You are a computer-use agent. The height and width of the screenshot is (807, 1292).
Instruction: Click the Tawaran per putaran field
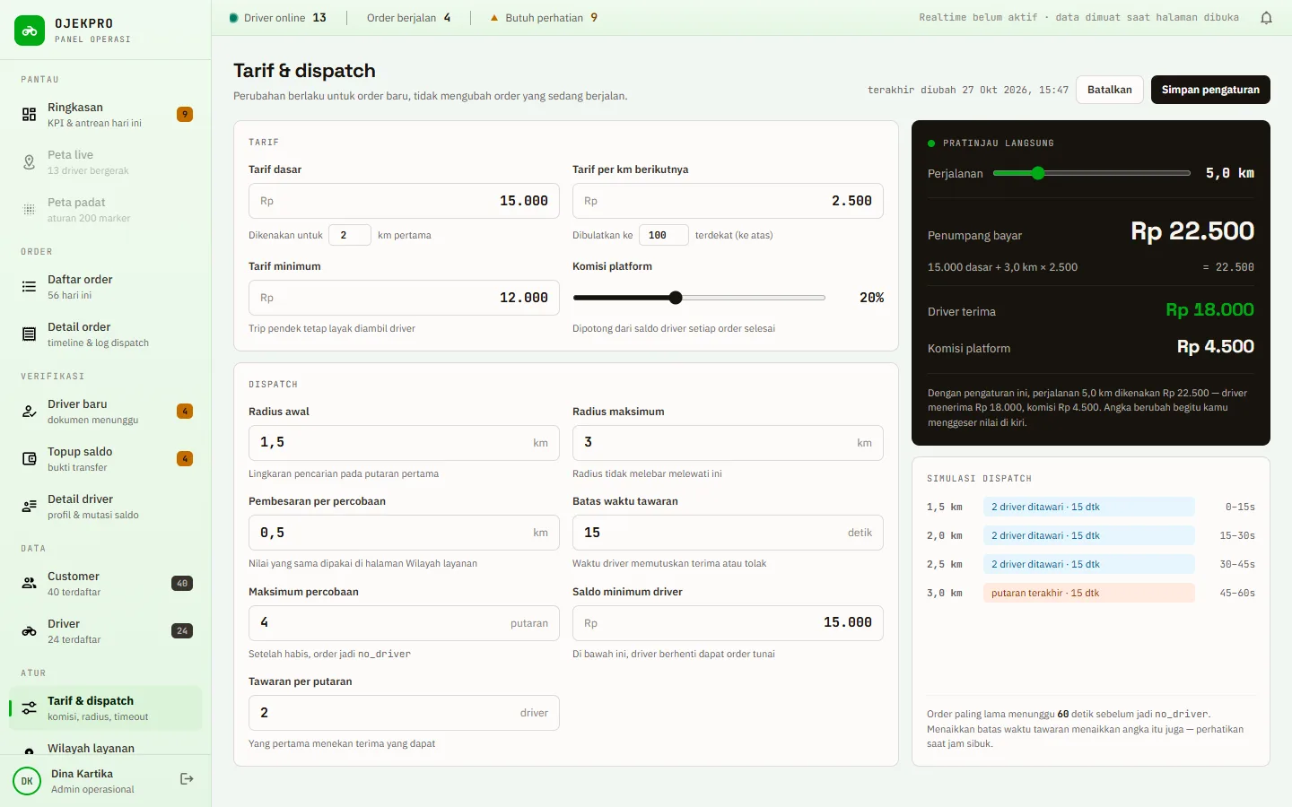[404, 713]
